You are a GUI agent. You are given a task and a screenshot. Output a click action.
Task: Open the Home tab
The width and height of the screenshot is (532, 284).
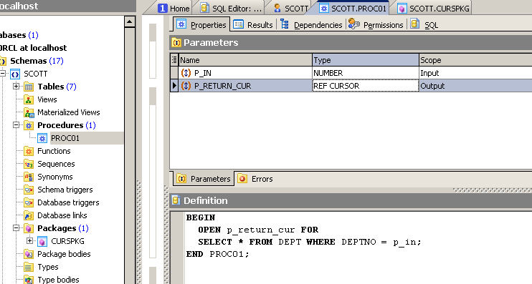click(174, 8)
